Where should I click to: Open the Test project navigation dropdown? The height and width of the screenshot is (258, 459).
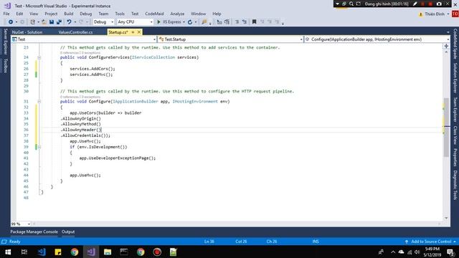84,39
